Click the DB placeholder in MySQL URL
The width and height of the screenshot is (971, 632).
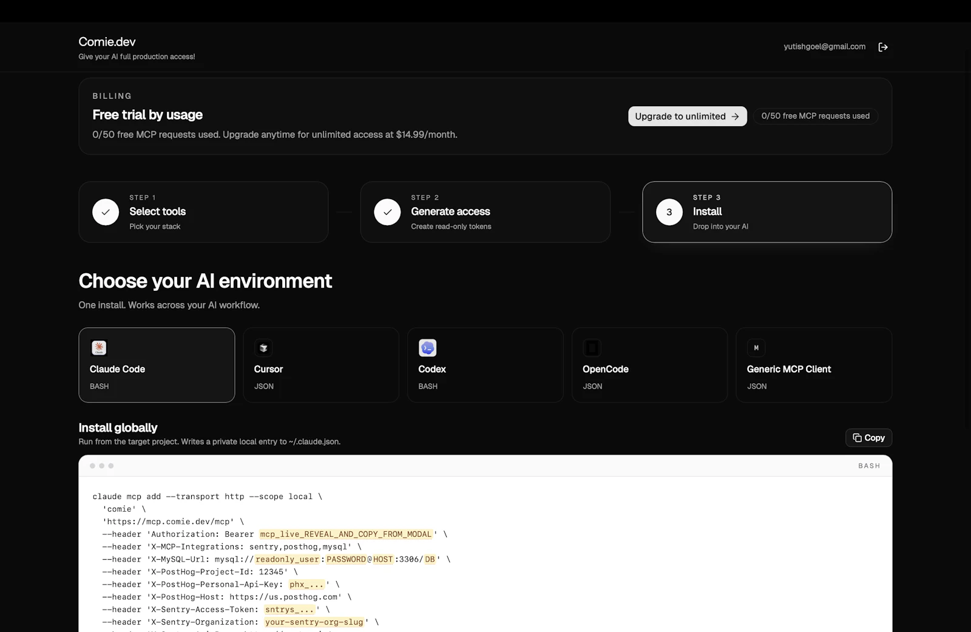430,559
